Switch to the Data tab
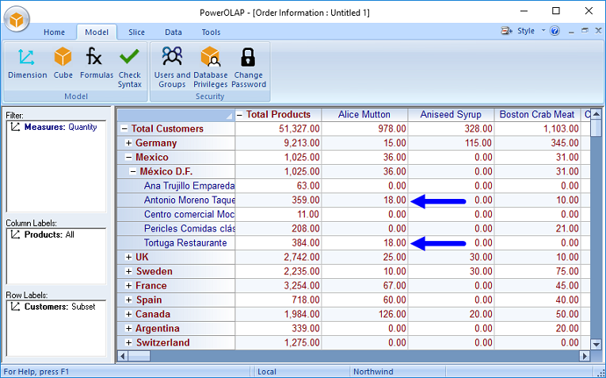This screenshot has width=606, height=378. point(173,32)
